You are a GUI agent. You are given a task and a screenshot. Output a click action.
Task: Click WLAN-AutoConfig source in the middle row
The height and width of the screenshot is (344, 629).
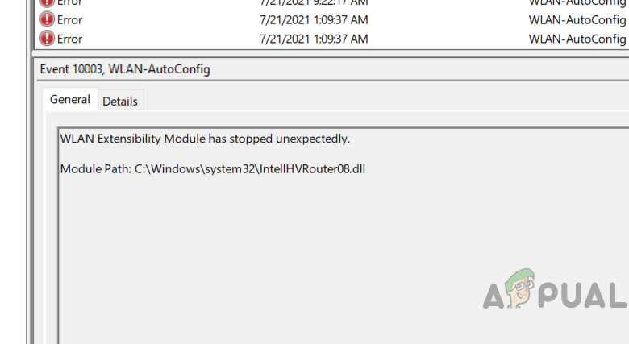(577, 19)
